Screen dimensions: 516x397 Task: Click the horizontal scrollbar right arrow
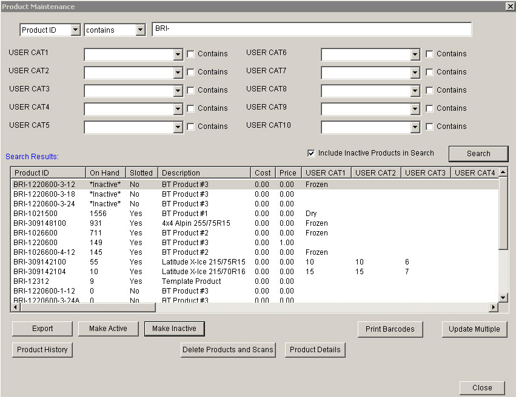pos(493,307)
